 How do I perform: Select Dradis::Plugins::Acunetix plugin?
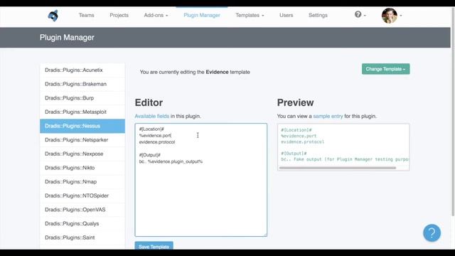tap(82, 70)
